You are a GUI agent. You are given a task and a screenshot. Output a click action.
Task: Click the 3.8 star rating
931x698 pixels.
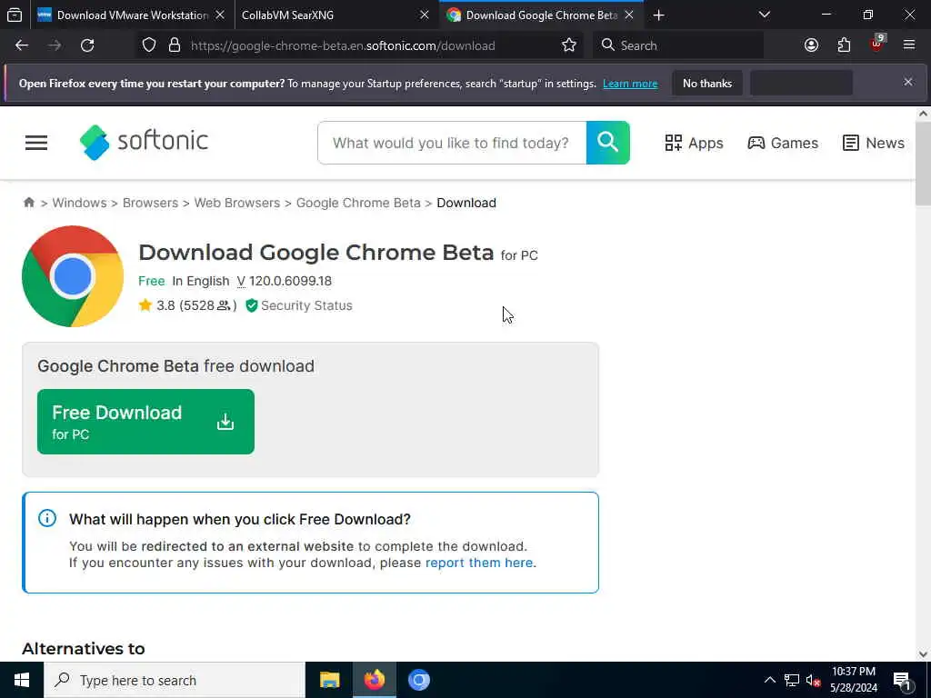[187, 305]
